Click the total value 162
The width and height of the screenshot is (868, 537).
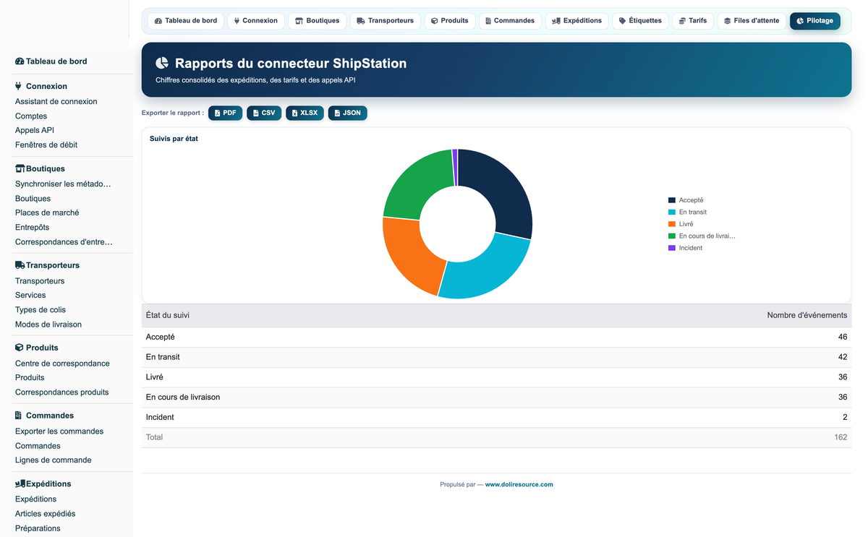[841, 437]
